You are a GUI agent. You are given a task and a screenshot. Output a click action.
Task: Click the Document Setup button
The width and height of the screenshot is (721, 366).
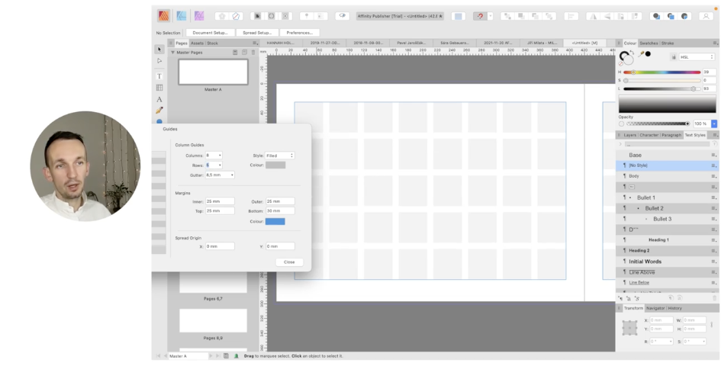pos(210,33)
